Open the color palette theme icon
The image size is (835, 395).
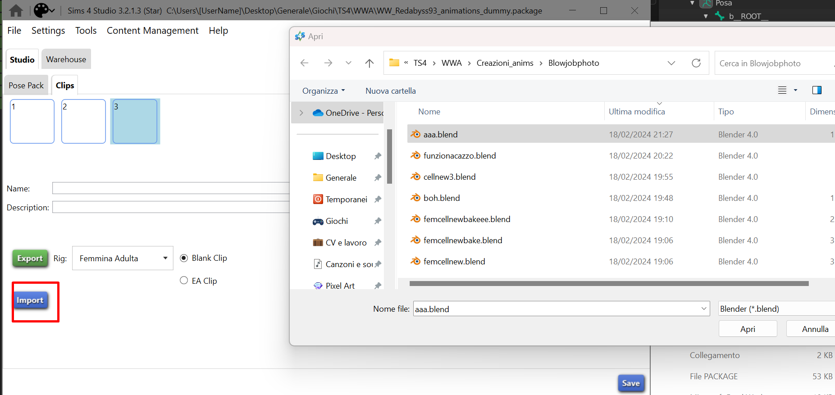[41, 10]
